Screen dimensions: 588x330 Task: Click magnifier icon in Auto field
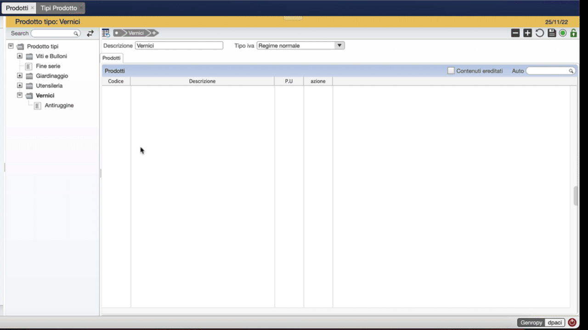571,71
